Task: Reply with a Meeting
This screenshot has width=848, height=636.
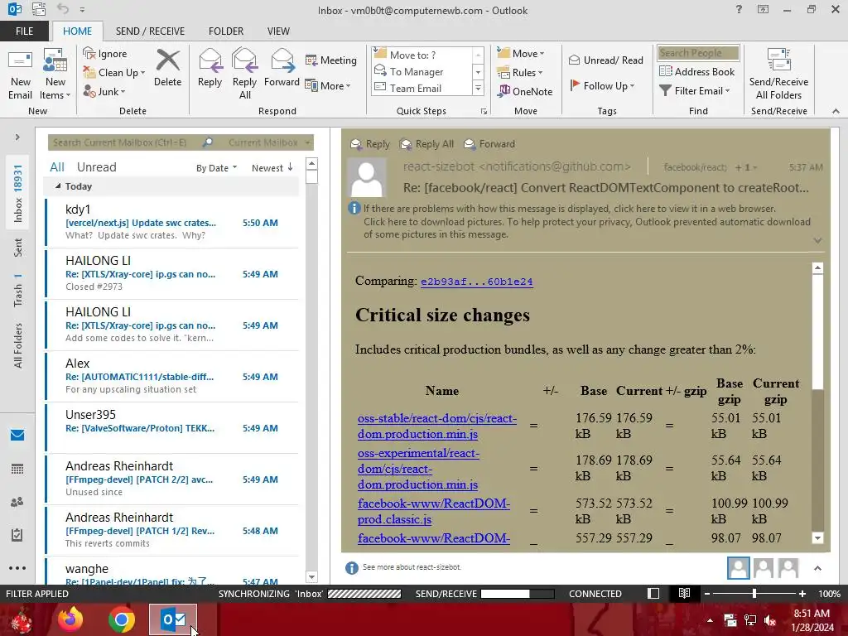Action: [331, 60]
